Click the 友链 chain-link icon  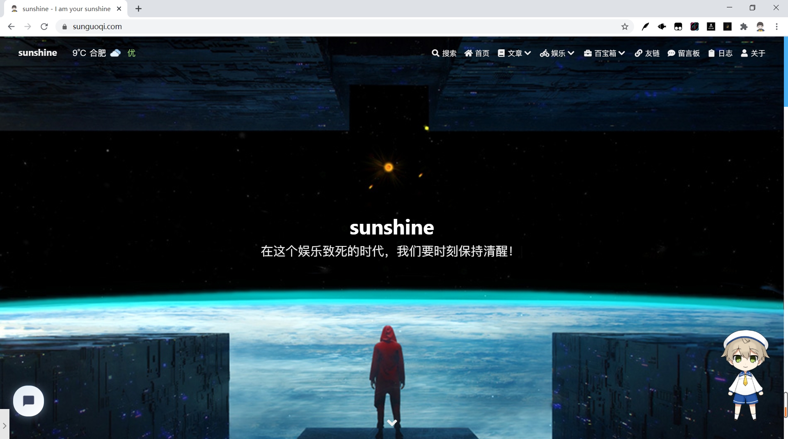tap(639, 53)
